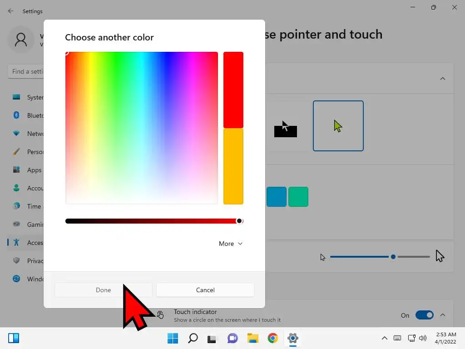
Task: Open taskbar Search
Action: pyautogui.click(x=193, y=338)
